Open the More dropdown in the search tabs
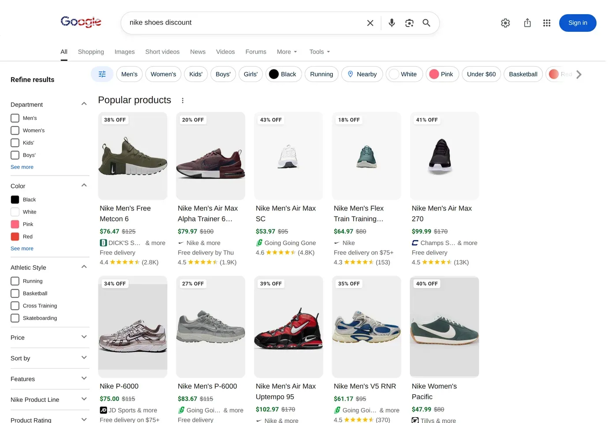 tap(287, 52)
